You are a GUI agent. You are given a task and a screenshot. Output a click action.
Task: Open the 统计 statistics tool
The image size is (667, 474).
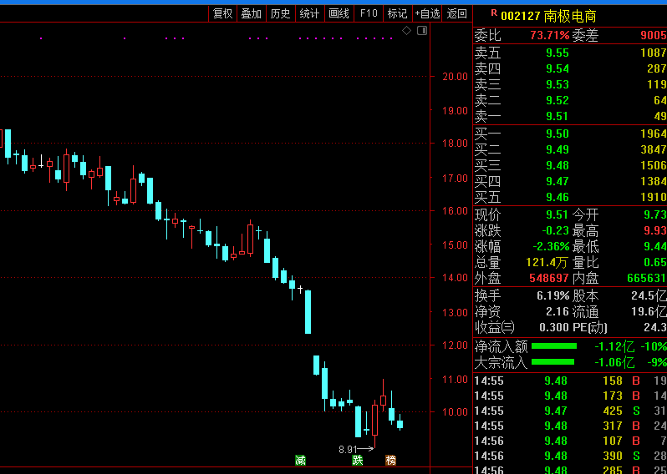tap(309, 13)
